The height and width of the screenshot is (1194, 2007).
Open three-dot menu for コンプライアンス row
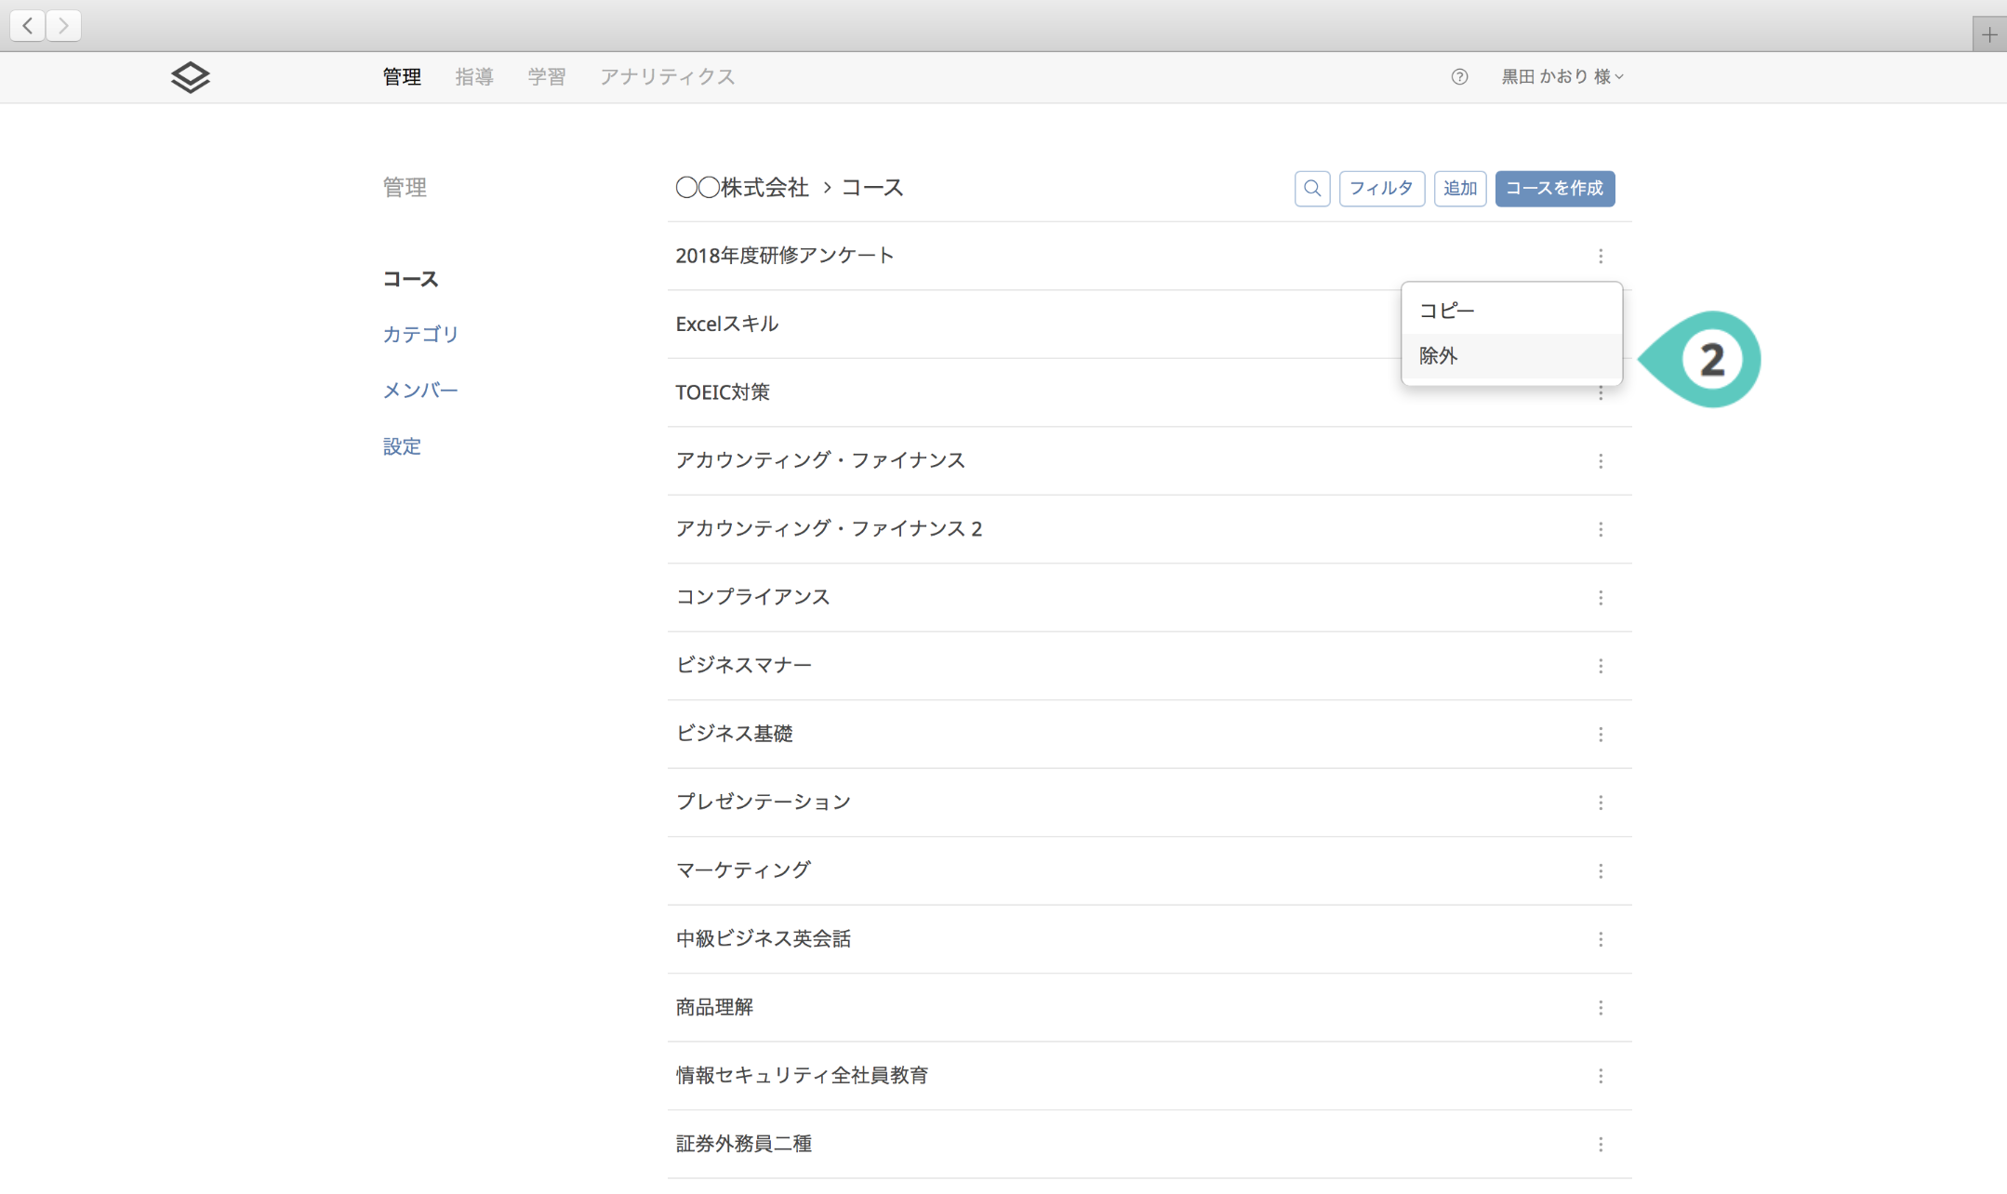click(x=1600, y=598)
